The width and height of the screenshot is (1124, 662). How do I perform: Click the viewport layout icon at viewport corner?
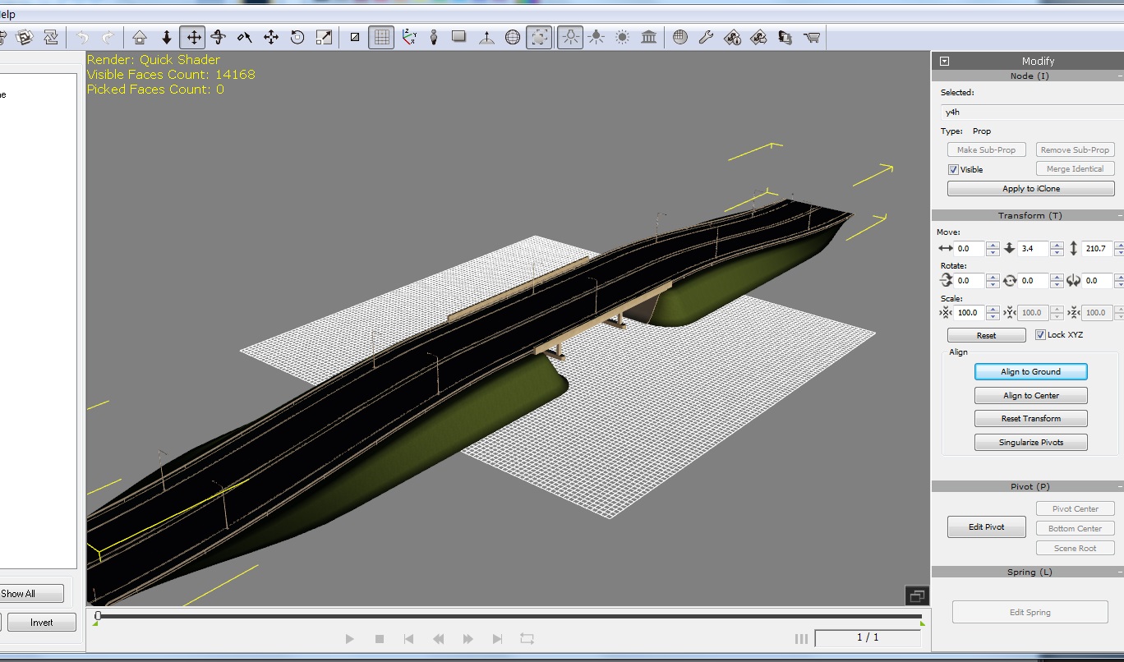pos(917,595)
